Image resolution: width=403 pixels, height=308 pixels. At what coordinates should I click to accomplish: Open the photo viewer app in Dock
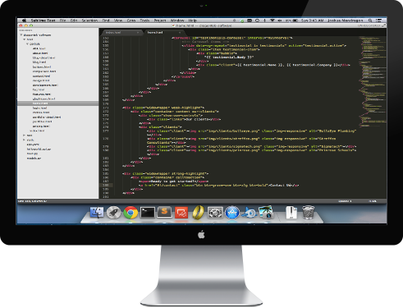(266, 212)
